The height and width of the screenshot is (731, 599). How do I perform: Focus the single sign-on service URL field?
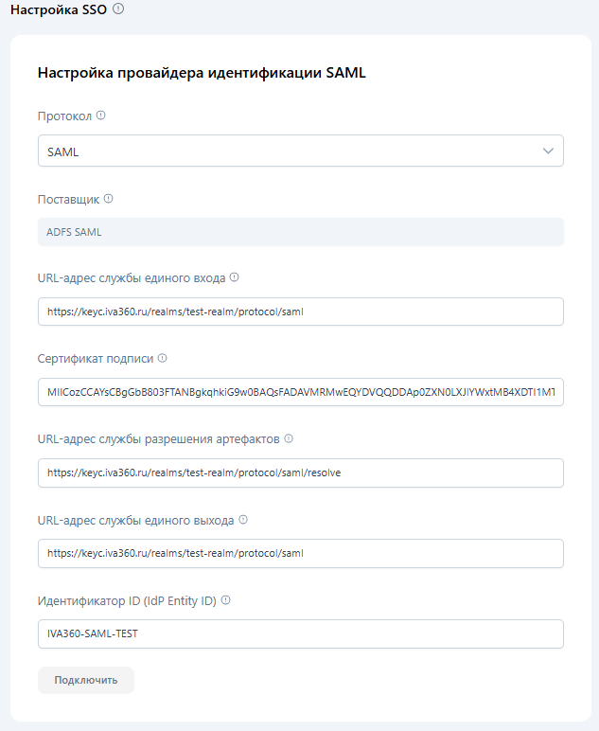tap(300, 312)
